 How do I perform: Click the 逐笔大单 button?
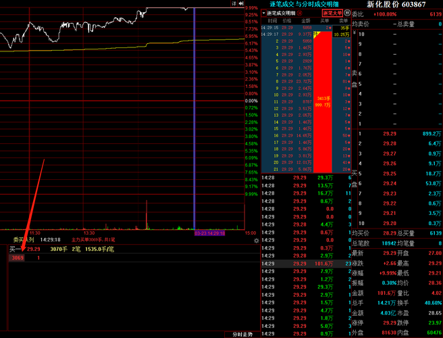click(x=332, y=13)
